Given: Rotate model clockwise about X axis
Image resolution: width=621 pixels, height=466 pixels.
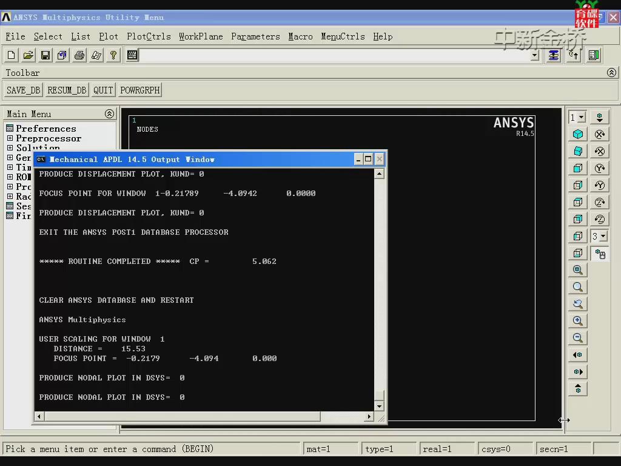Looking at the screenshot, I should [600, 134].
